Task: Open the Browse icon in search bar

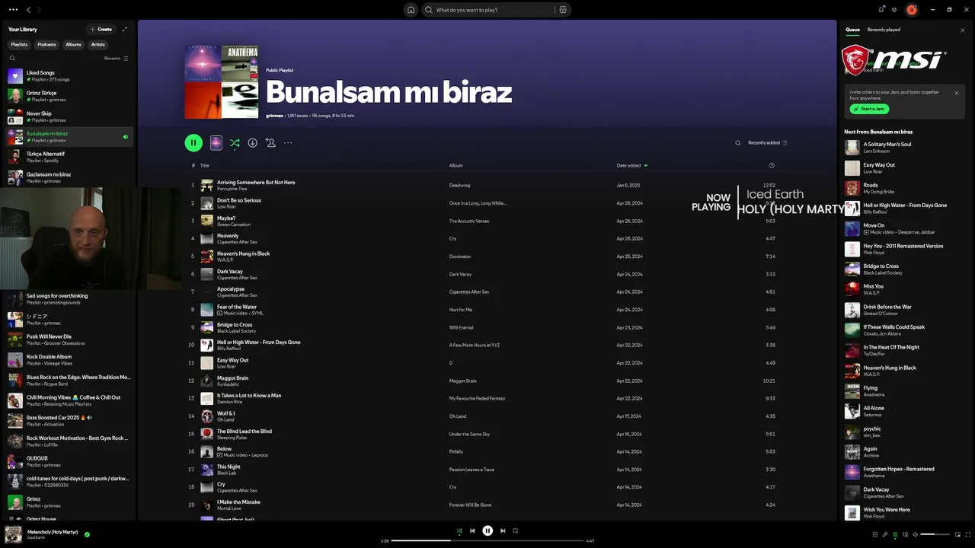Action: (563, 10)
